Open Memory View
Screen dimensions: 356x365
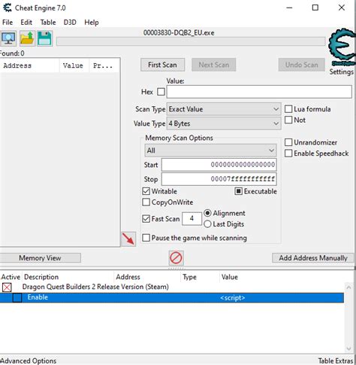40,258
